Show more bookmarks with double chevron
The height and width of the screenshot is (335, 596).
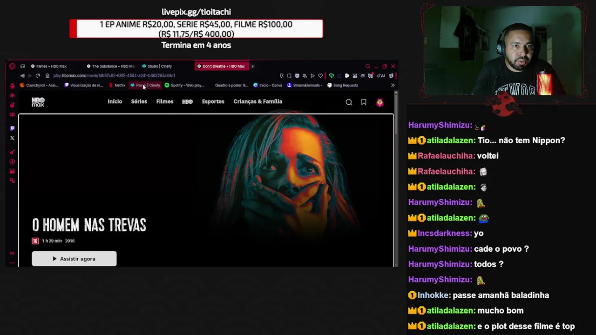(393, 85)
